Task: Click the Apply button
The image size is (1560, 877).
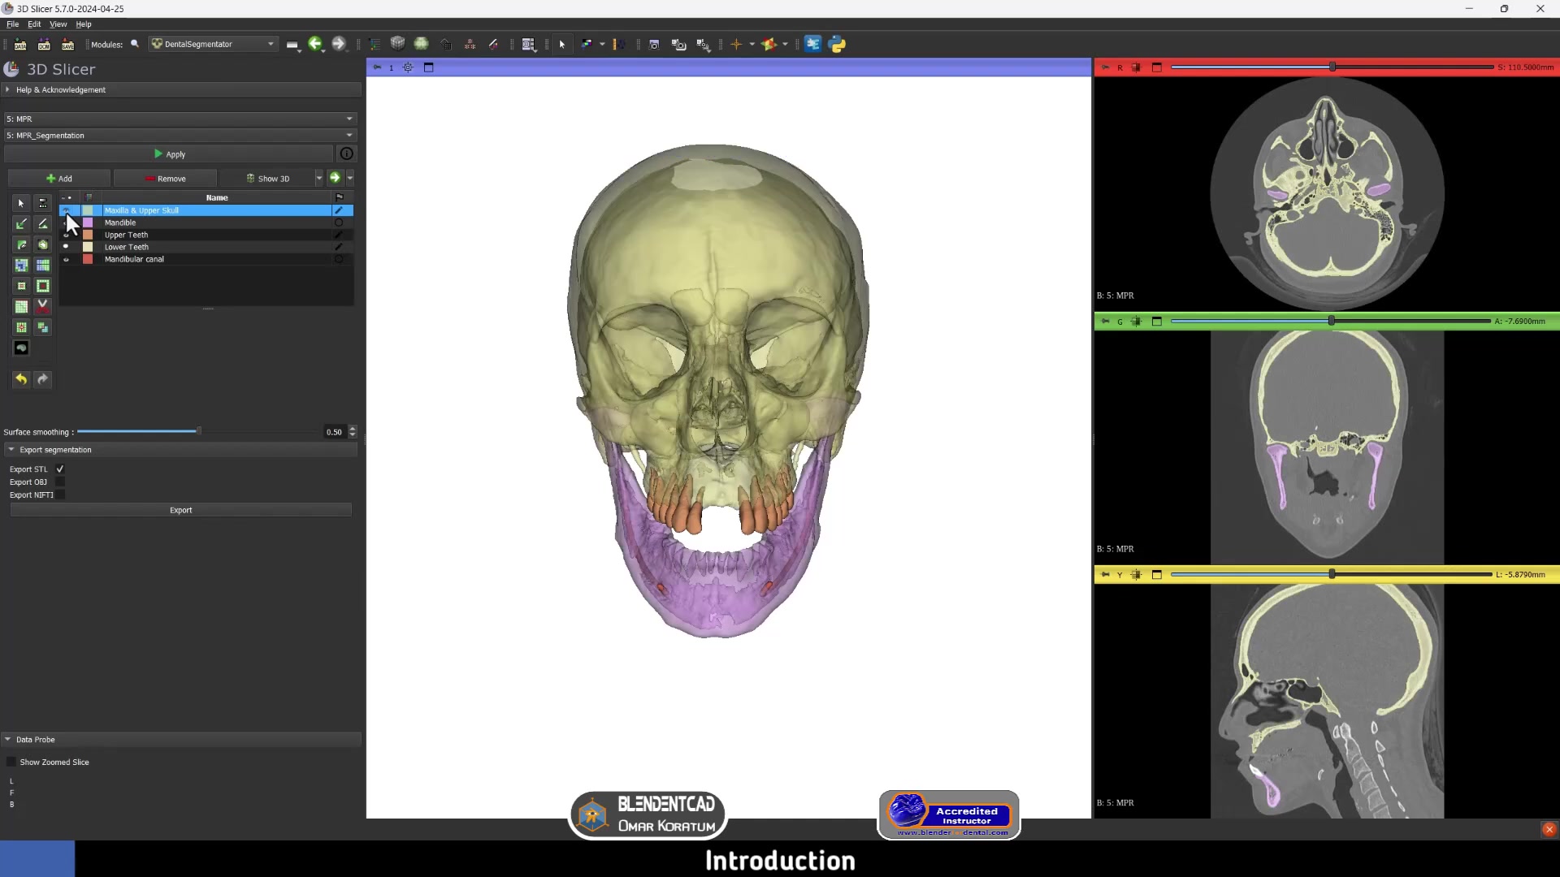Action: pyautogui.click(x=170, y=153)
